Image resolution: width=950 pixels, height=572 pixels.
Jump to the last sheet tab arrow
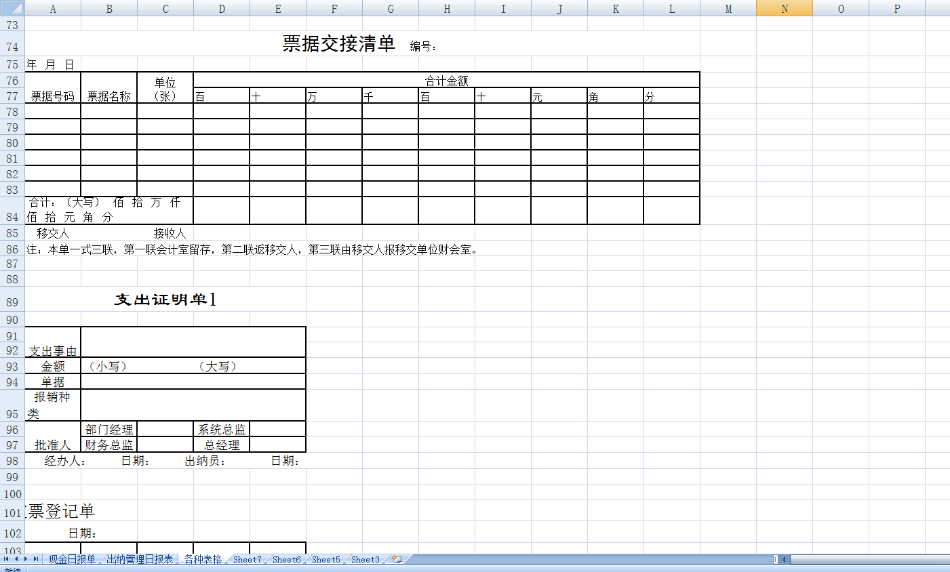click(36, 559)
